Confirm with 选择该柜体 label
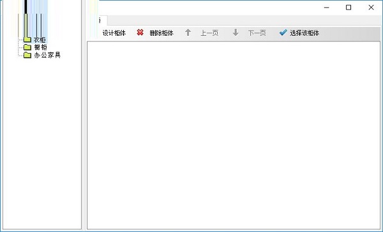This screenshot has height=232, width=383. pos(304,33)
